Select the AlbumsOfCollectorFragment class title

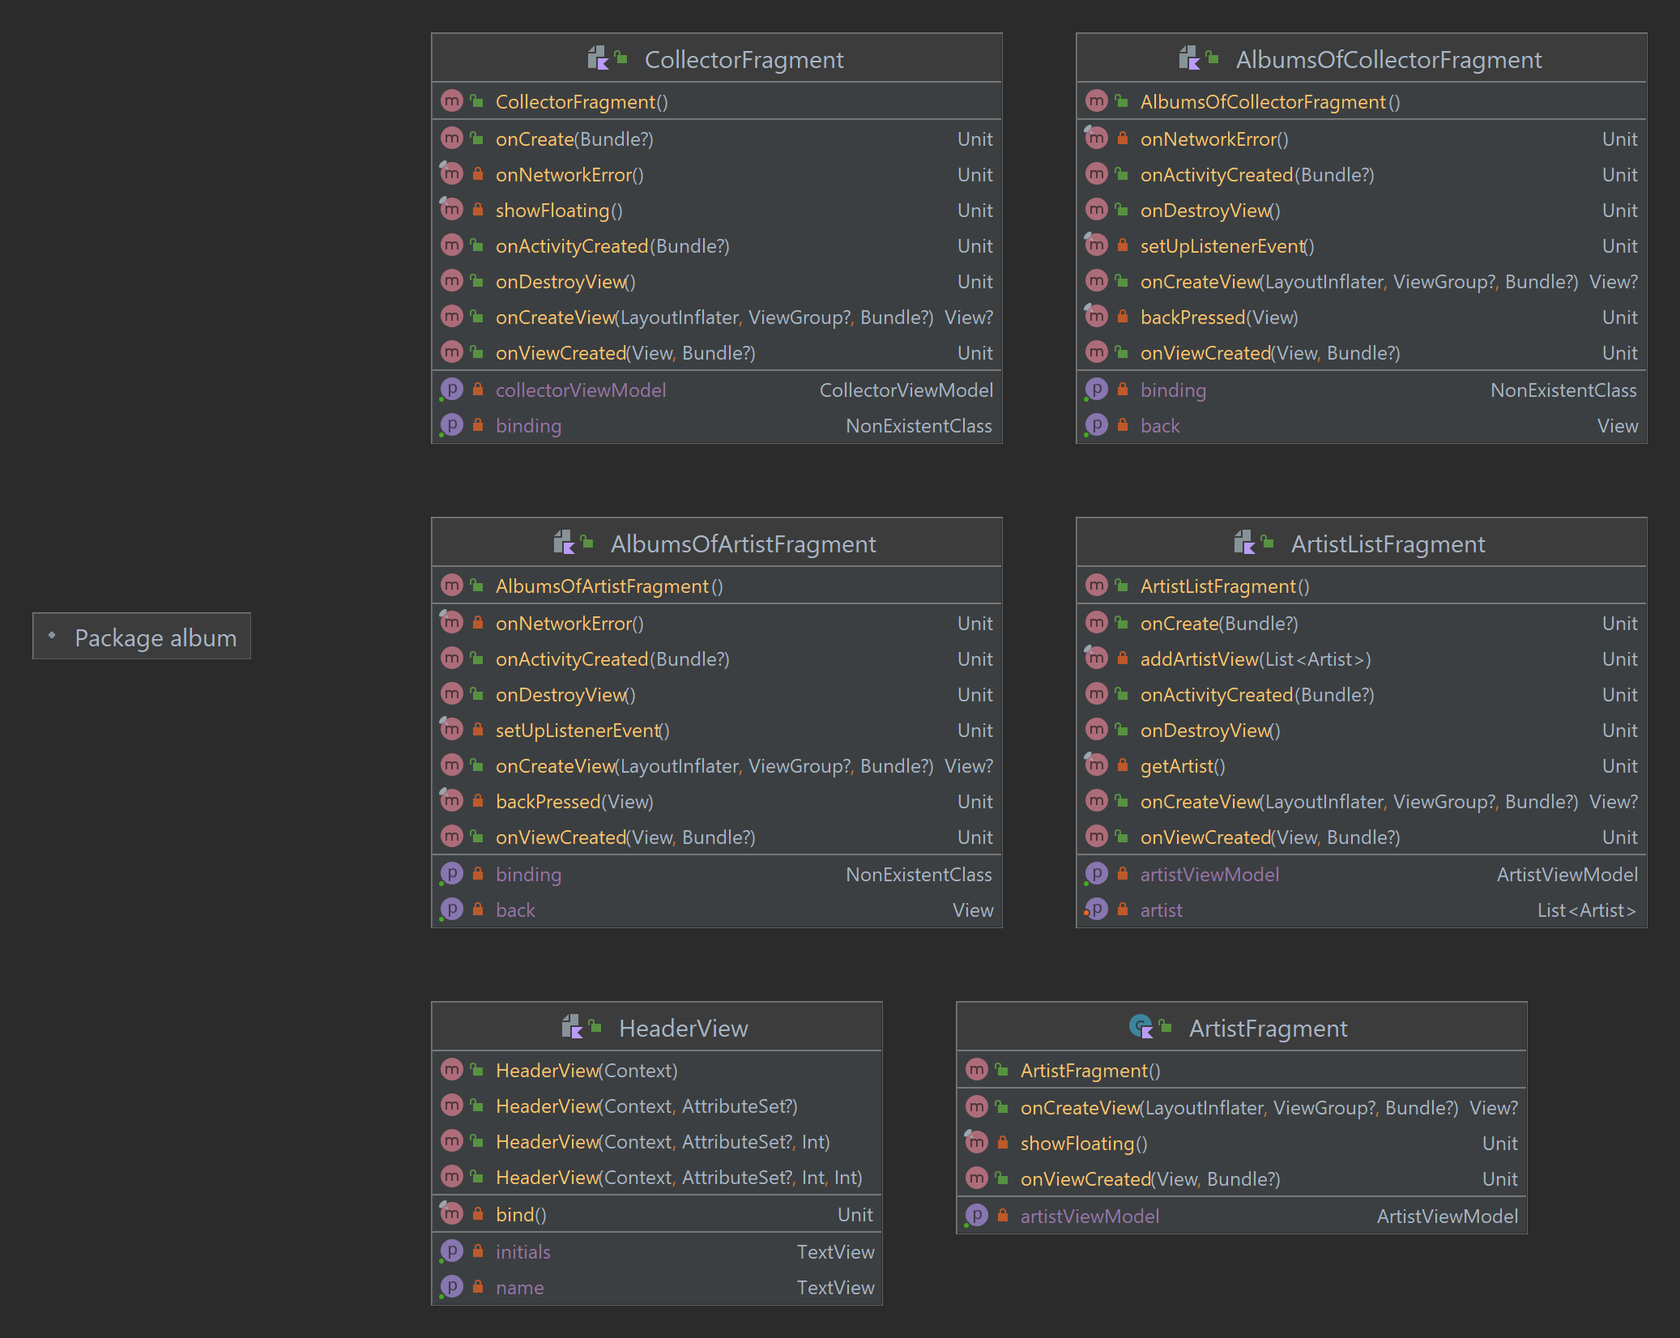1388,59
